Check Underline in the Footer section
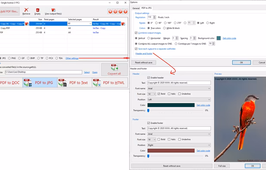266x170 pixels. point(179,139)
